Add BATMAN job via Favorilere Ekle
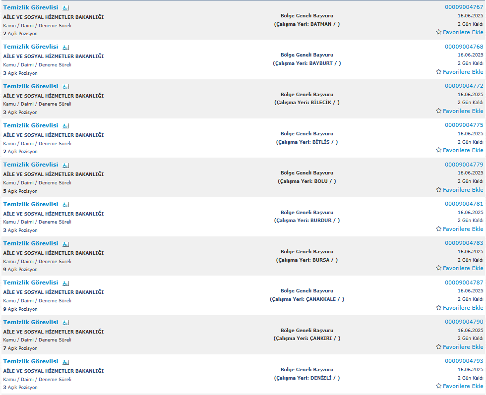 point(463,32)
